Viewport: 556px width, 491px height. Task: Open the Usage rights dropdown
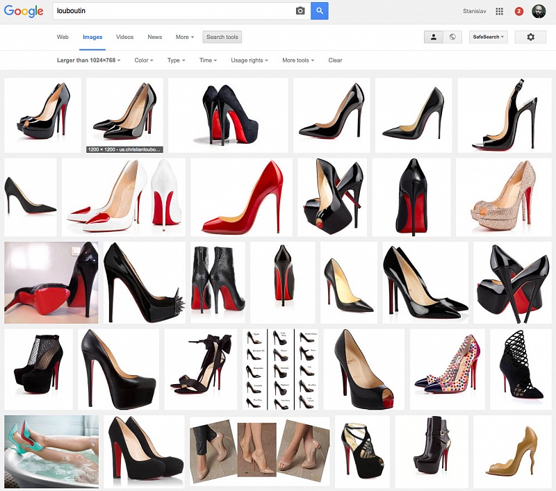point(249,60)
